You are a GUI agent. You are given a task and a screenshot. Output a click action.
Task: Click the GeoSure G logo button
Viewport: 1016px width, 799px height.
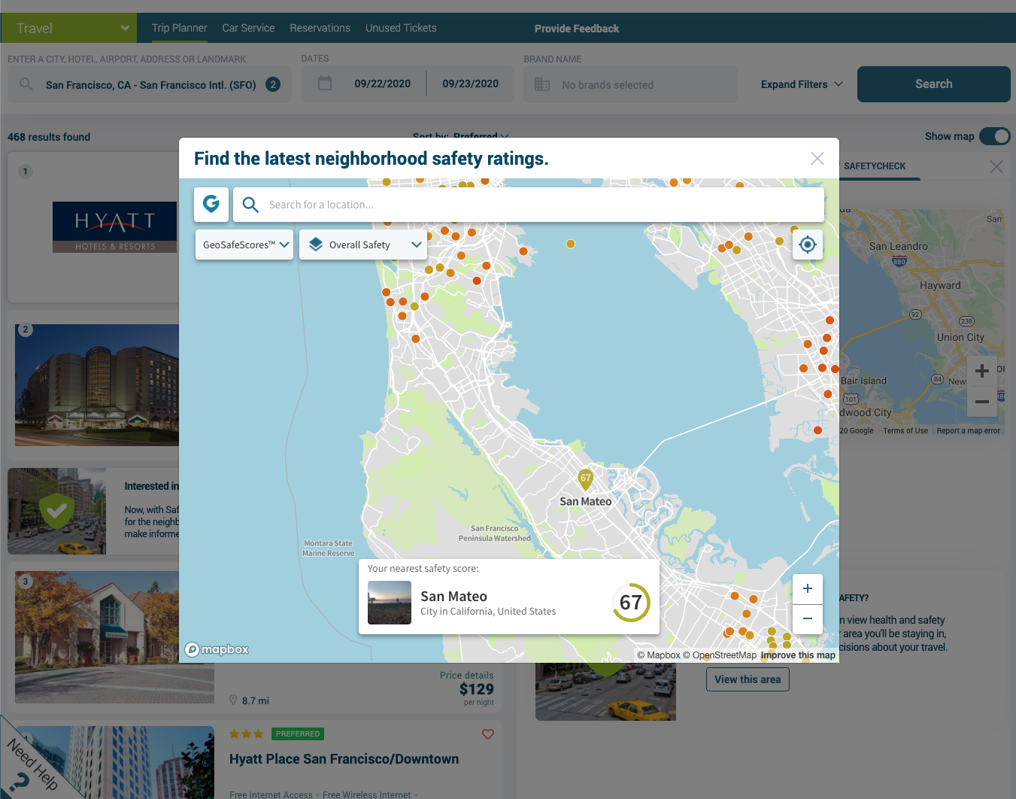211,204
